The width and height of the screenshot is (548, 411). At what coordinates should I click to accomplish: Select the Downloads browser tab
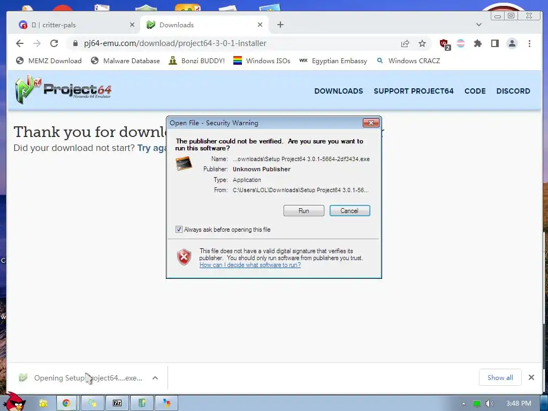tap(204, 25)
